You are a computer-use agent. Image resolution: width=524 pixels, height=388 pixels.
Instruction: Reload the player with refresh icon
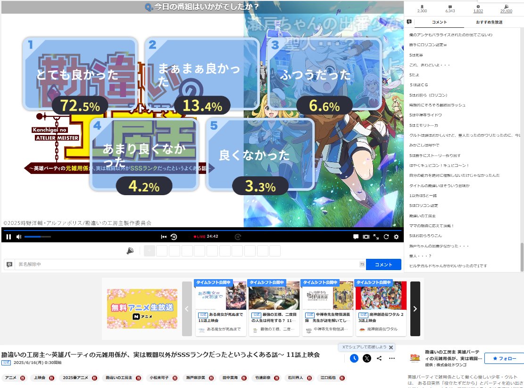click(x=386, y=237)
